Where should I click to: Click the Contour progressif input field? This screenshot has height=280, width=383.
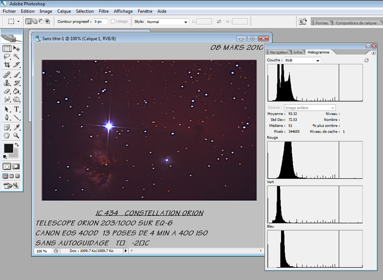tap(100, 22)
